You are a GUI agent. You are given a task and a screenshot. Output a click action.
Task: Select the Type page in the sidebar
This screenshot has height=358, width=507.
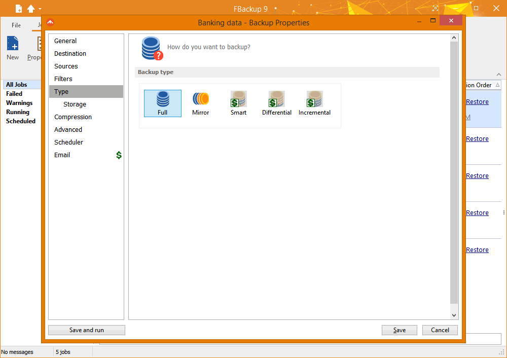pyautogui.click(x=86, y=91)
